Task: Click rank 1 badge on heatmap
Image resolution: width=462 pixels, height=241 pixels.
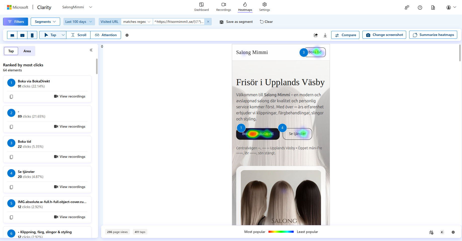Action: pos(241,128)
